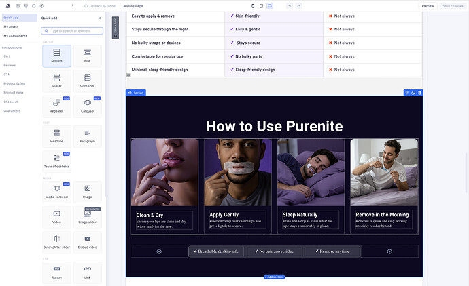Screen dimensions: 469x286
Task: Select the Section layout element
Action: pyautogui.click(x=57, y=56)
